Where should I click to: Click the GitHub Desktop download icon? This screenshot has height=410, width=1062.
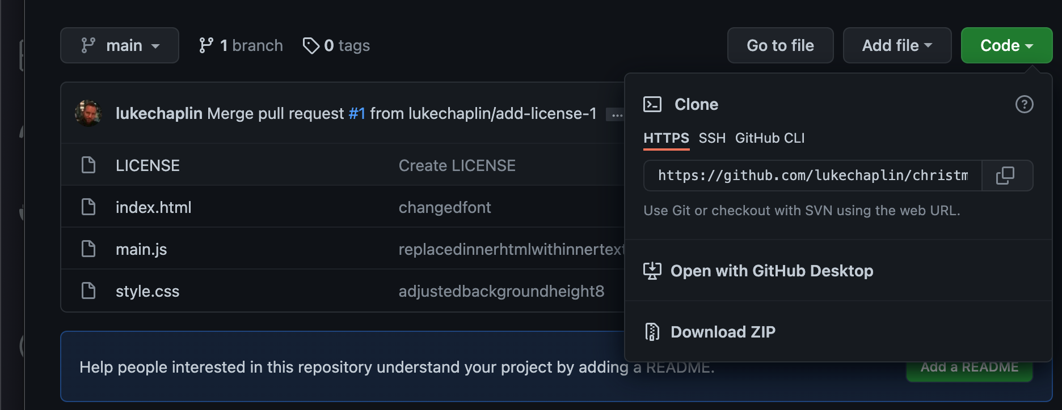[652, 271]
